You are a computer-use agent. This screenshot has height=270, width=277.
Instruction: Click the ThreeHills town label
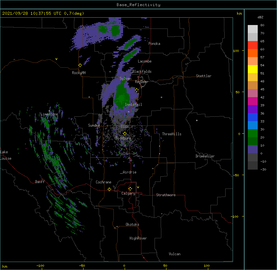[172, 134]
